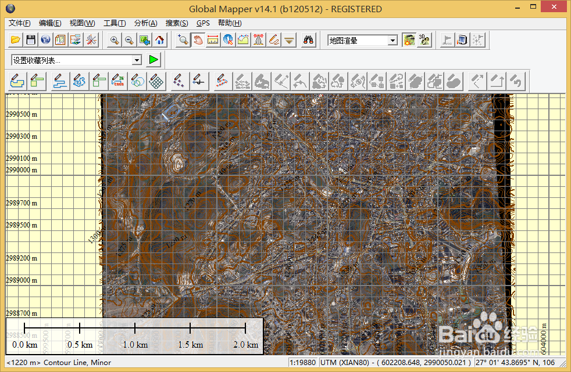571x372 pixels.
Task: Click the latitude 27° 01' 43.8695" N readout
Action: tap(515, 363)
